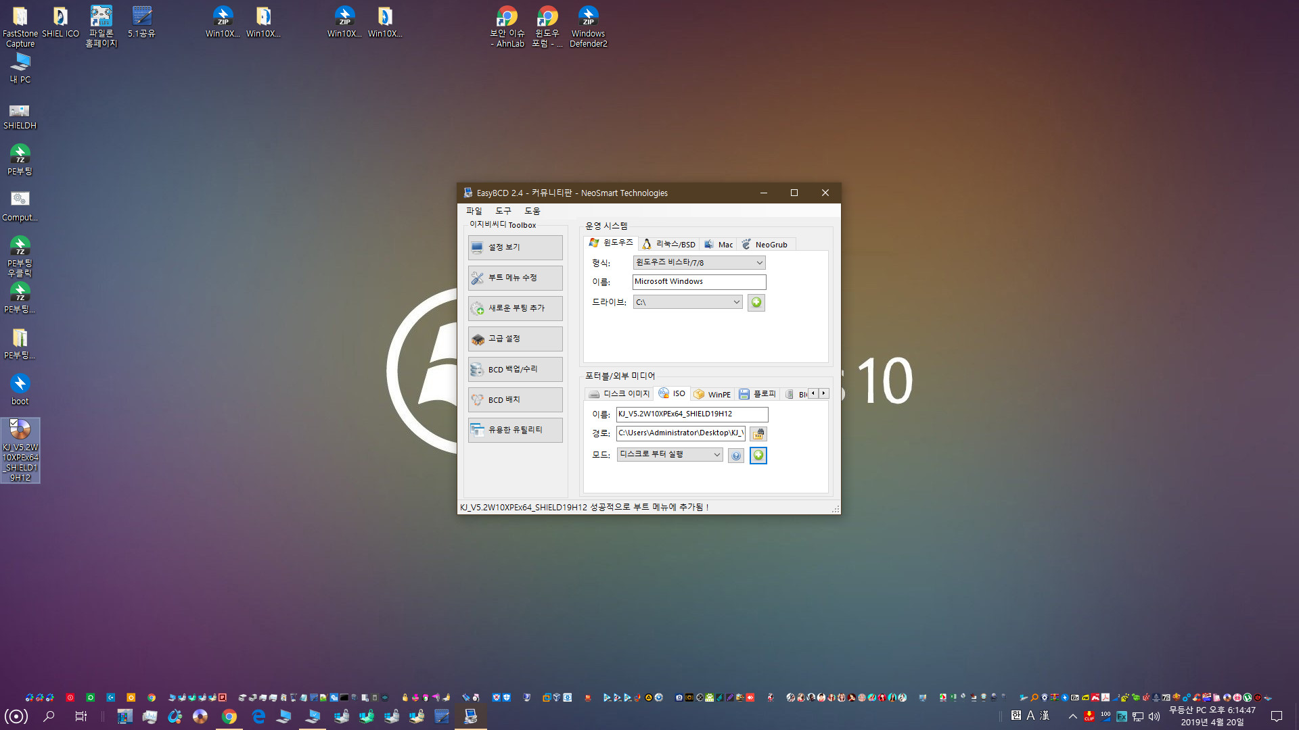Open 유용한 유틸리티 section
The height and width of the screenshot is (730, 1299).
pyautogui.click(x=515, y=430)
